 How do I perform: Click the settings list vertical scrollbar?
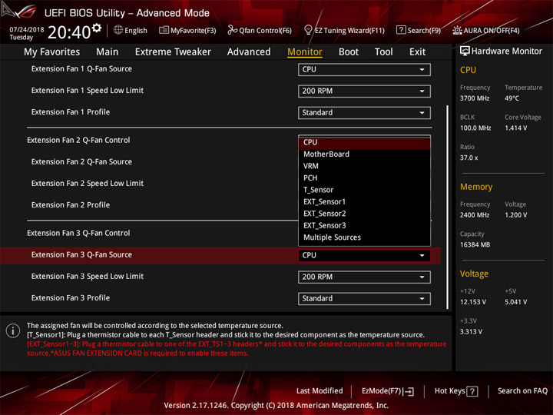pos(448,207)
